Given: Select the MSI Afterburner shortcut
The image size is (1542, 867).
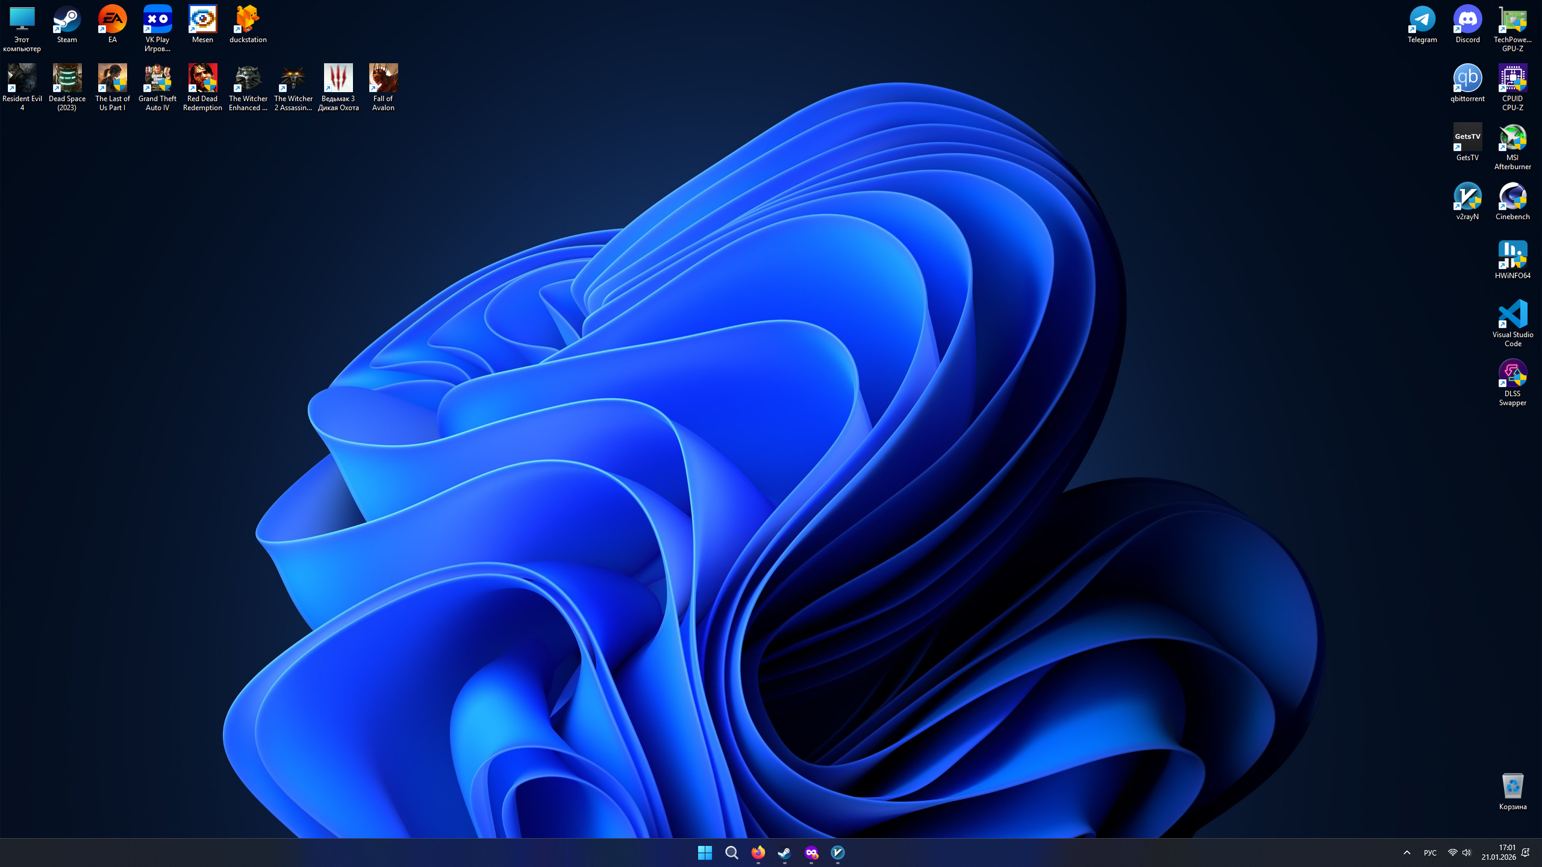Looking at the screenshot, I should pyautogui.click(x=1512, y=145).
